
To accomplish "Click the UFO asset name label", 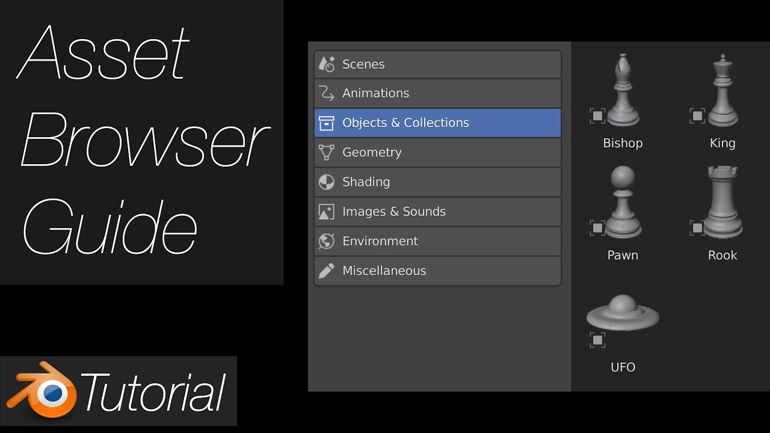I will point(623,367).
